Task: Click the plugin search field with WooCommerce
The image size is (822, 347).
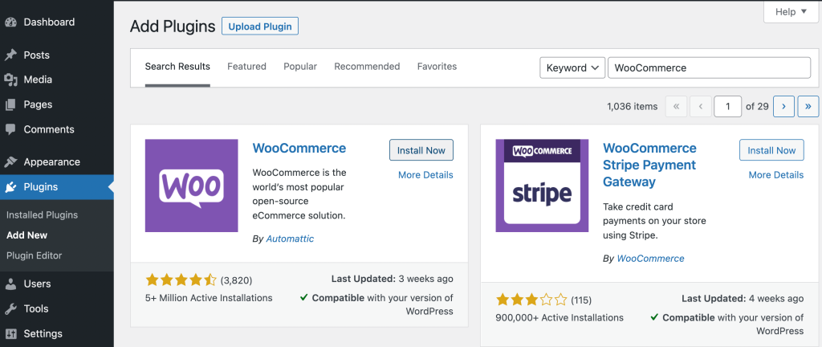Action: click(x=710, y=67)
